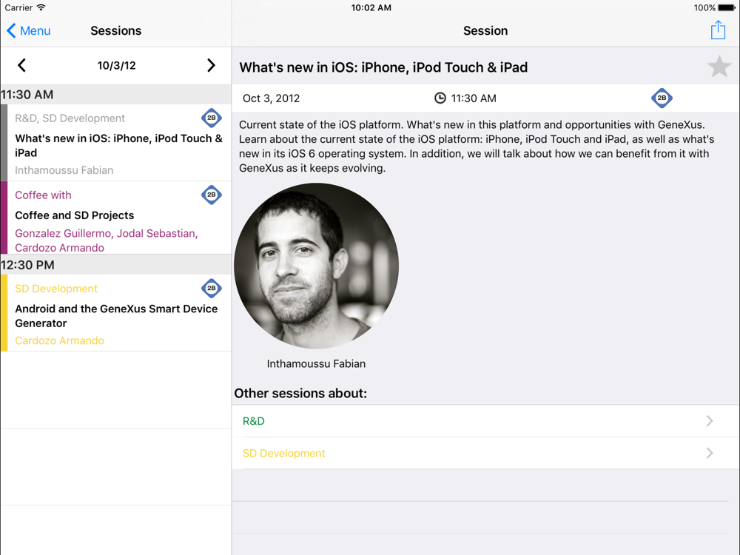
Task: Tap the 2B badge on Android session row
Action: pos(212,288)
